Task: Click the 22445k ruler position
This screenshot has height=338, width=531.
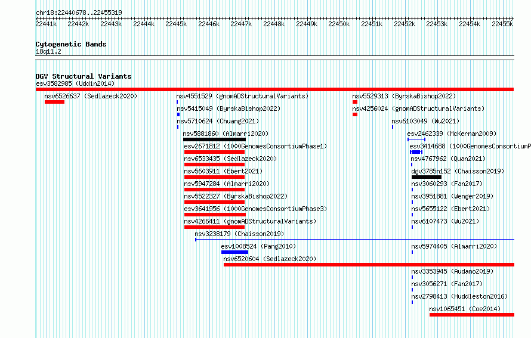Action: pyautogui.click(x=176, y=24)
